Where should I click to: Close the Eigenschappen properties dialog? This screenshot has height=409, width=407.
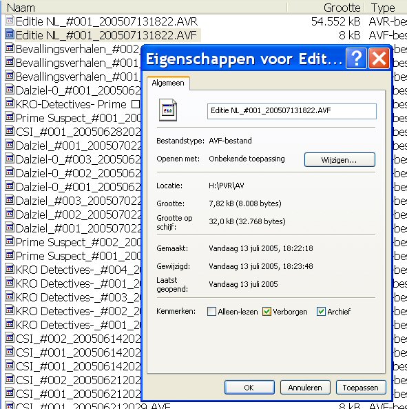pyautogui.click(x=379, y=59)
